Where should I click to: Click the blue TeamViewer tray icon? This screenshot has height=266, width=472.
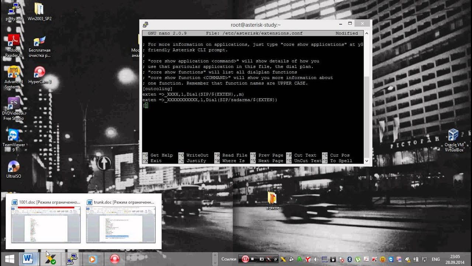tap(391, 259)
